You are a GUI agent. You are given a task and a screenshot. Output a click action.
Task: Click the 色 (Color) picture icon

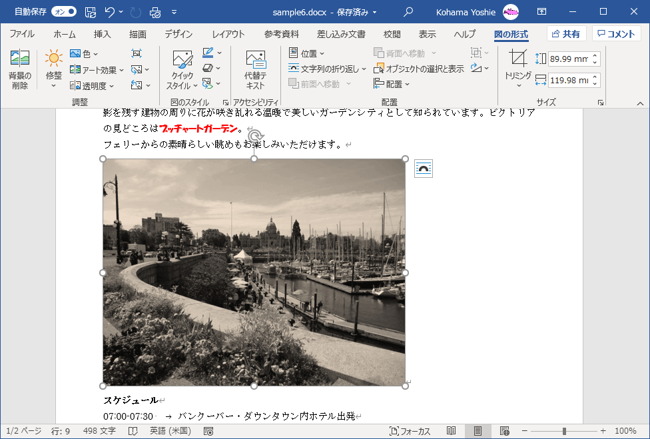pos(75,53)
